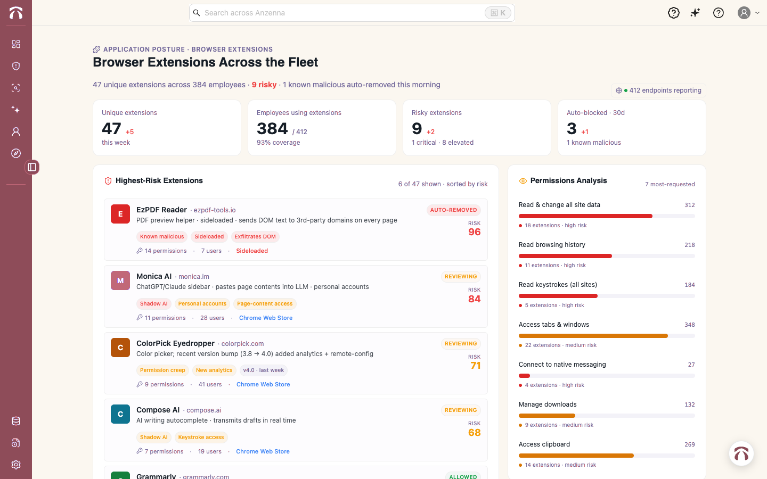Click the Manage downloads progress bar
This screenshot has height=479, width=767.
(x=607, y=416)
